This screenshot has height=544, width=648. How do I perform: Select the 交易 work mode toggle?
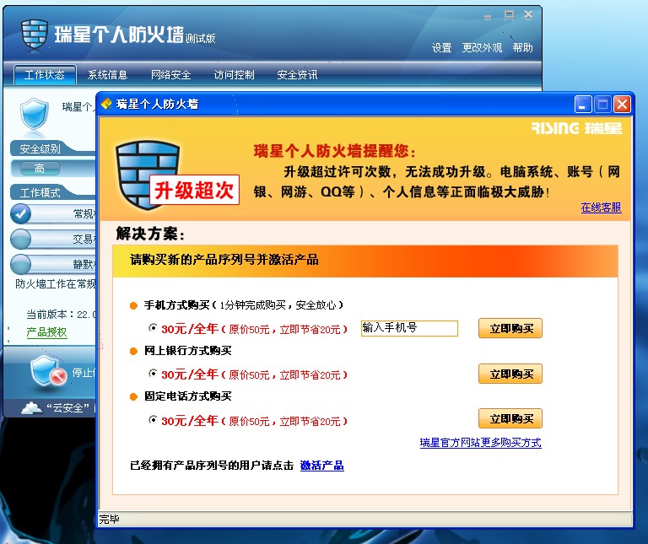(20, 240)
